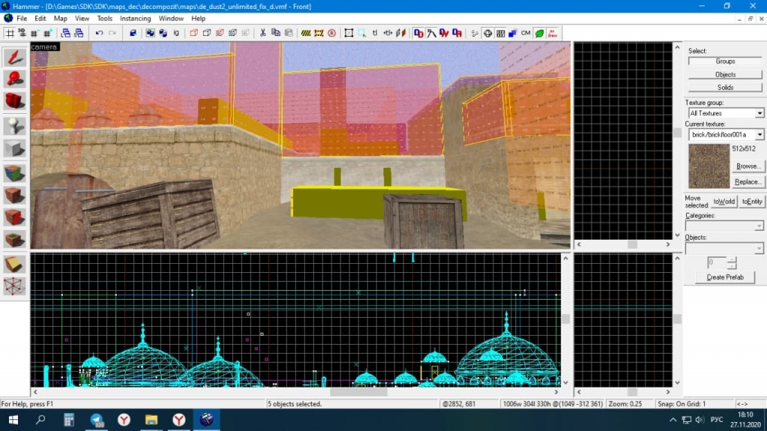Activate the Magnify tool

coord(15,79)
